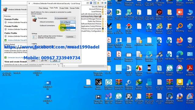Select the SysTools SQL Recovery shortcut

pos(119,42)
